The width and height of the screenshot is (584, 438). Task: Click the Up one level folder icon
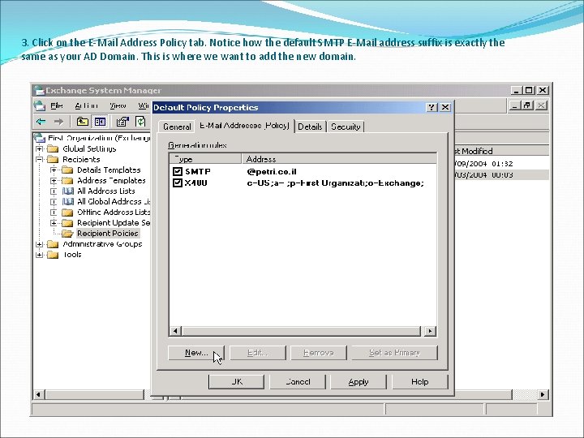(82, 122)
